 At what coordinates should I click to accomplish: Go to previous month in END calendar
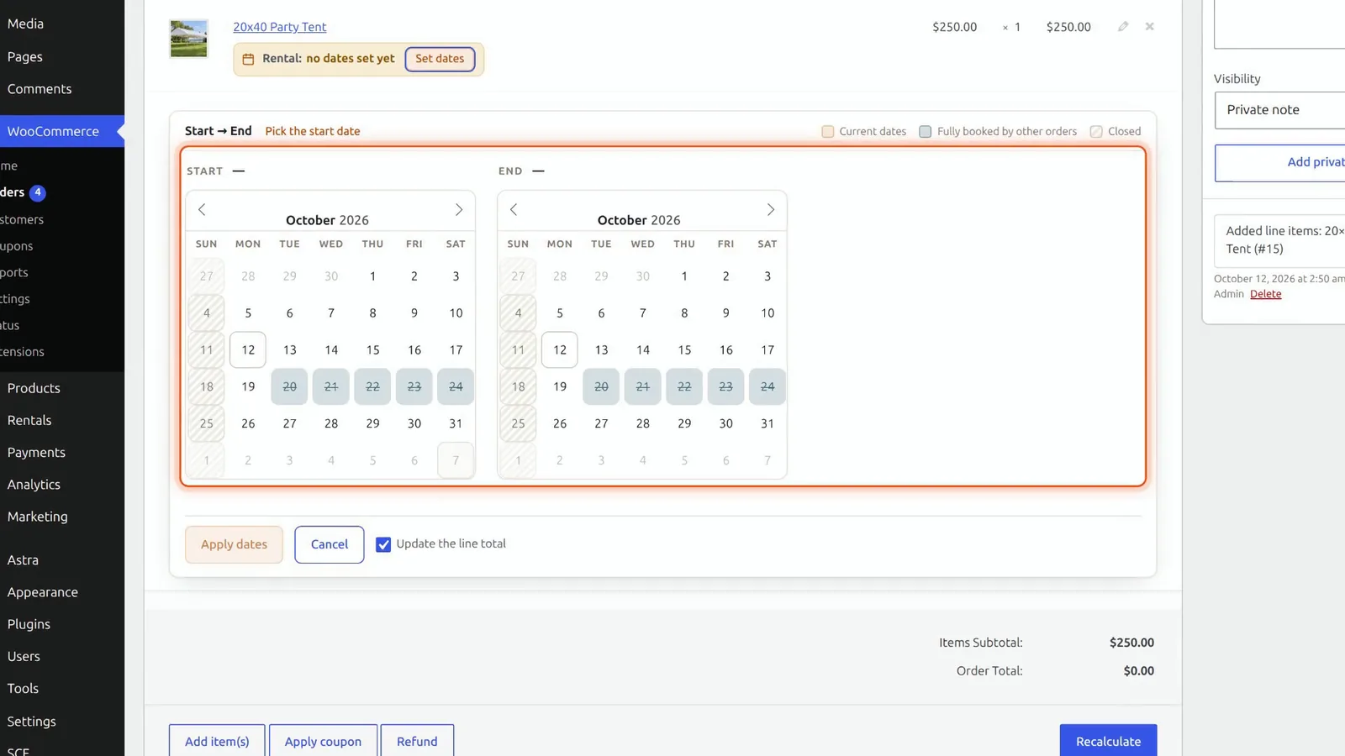click(x=514, y=209)
